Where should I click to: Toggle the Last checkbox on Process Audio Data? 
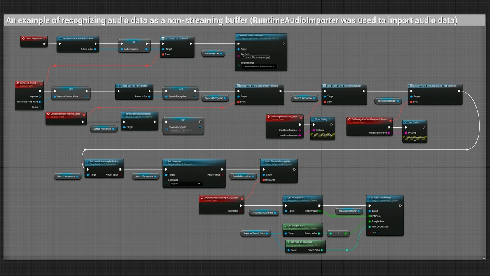tap(379, 232)
